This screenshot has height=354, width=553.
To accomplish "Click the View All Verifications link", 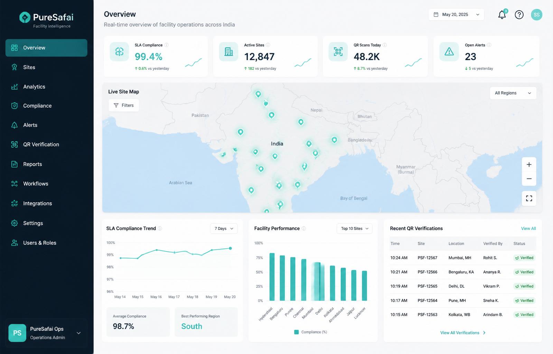I will [x=463, y=333].
